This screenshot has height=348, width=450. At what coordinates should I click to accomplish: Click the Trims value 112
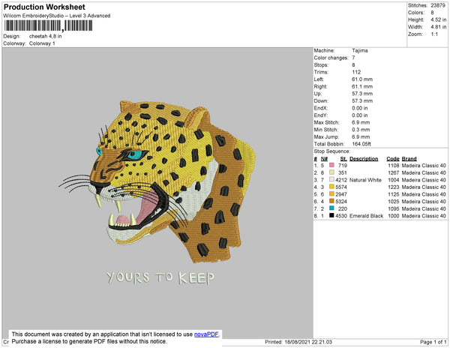(x=356, y=72)
